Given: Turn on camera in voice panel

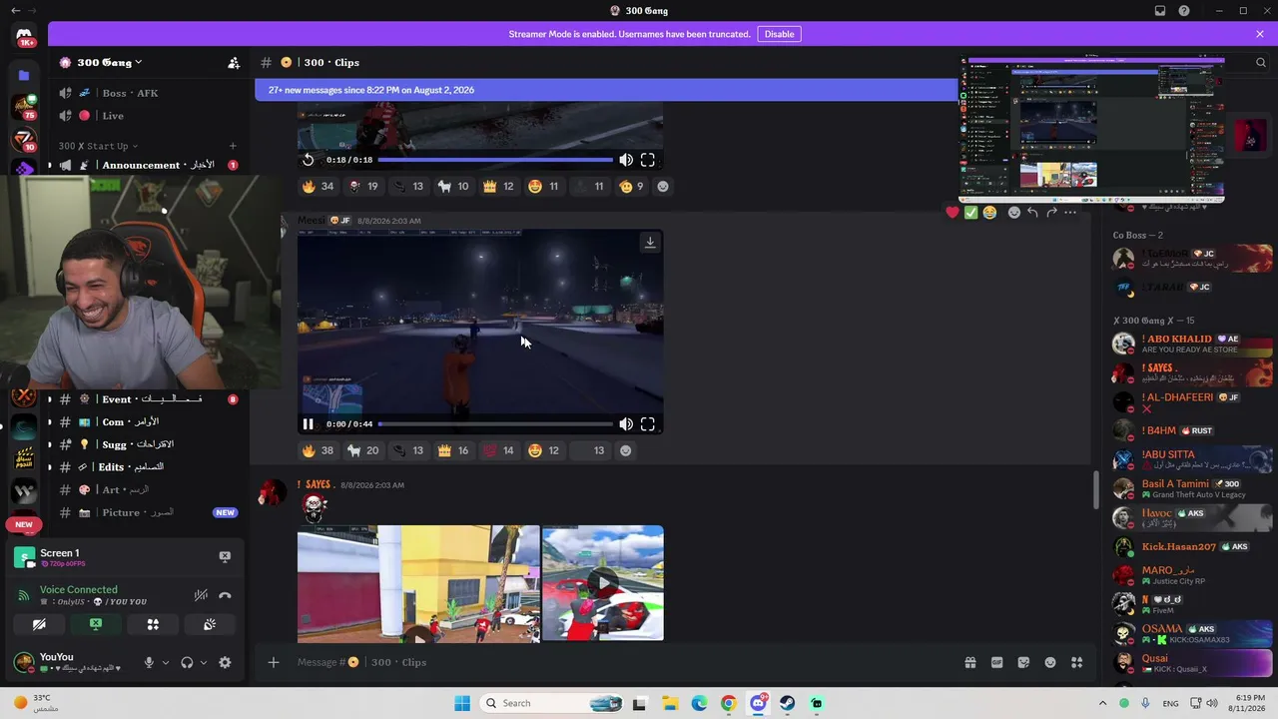Looking at the screenshot, I should tap(39, 624).
